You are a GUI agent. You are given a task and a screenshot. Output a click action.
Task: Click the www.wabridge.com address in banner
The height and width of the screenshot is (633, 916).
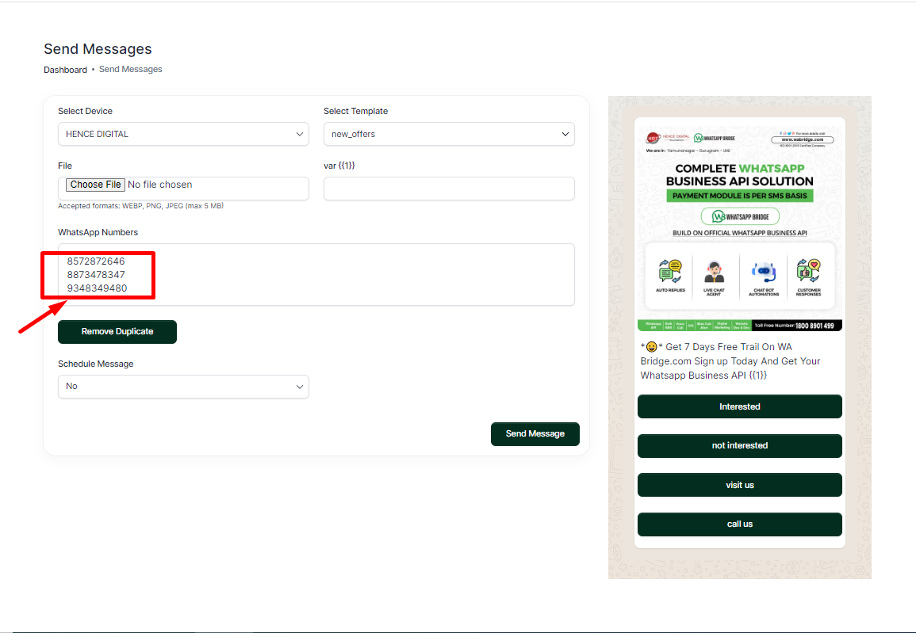point(803,139)
